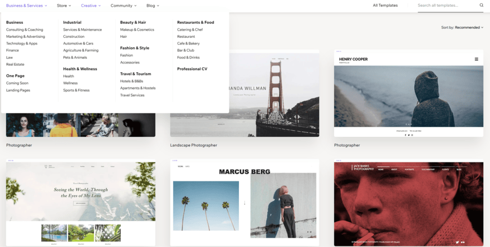Screen dimensions: 490x247
Task: Choose Landing Pages under One Page
Action: pyautogui.click(x=18, y=90)
